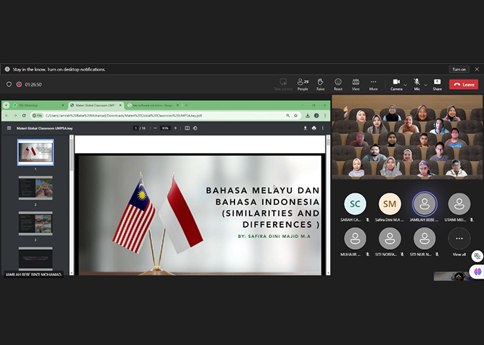The width and height of the screenshot is (484, 345).
Task: Go back in the browser
Action: click(x=7, y=115)
